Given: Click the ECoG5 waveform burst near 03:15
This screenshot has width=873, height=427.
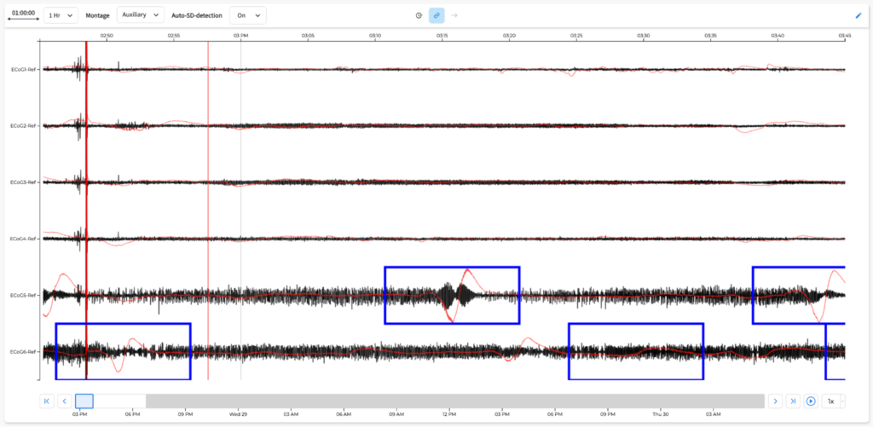Looking at the screenshot, I should 455,294.
